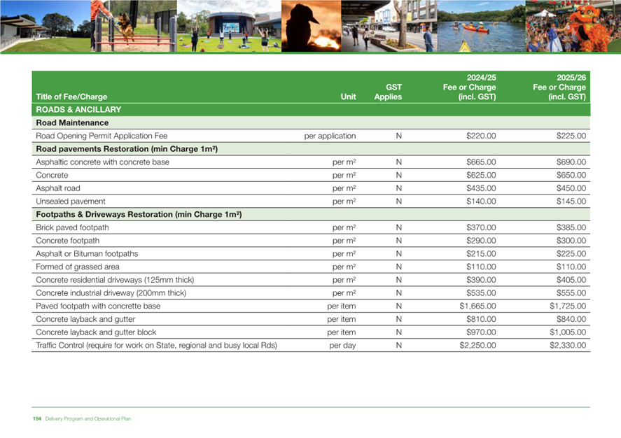
Task: Click the kayakers on river photo
Action: tap(481, 26)
